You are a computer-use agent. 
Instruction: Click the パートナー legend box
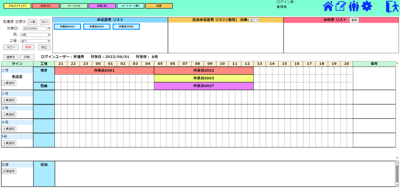131,6
